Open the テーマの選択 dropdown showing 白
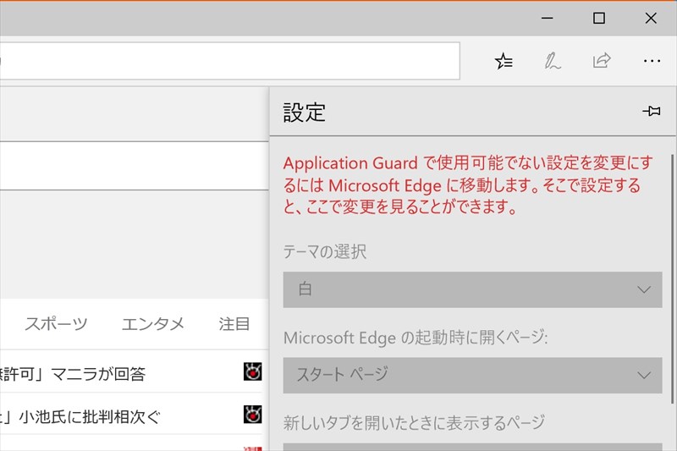 click(472, 289)
